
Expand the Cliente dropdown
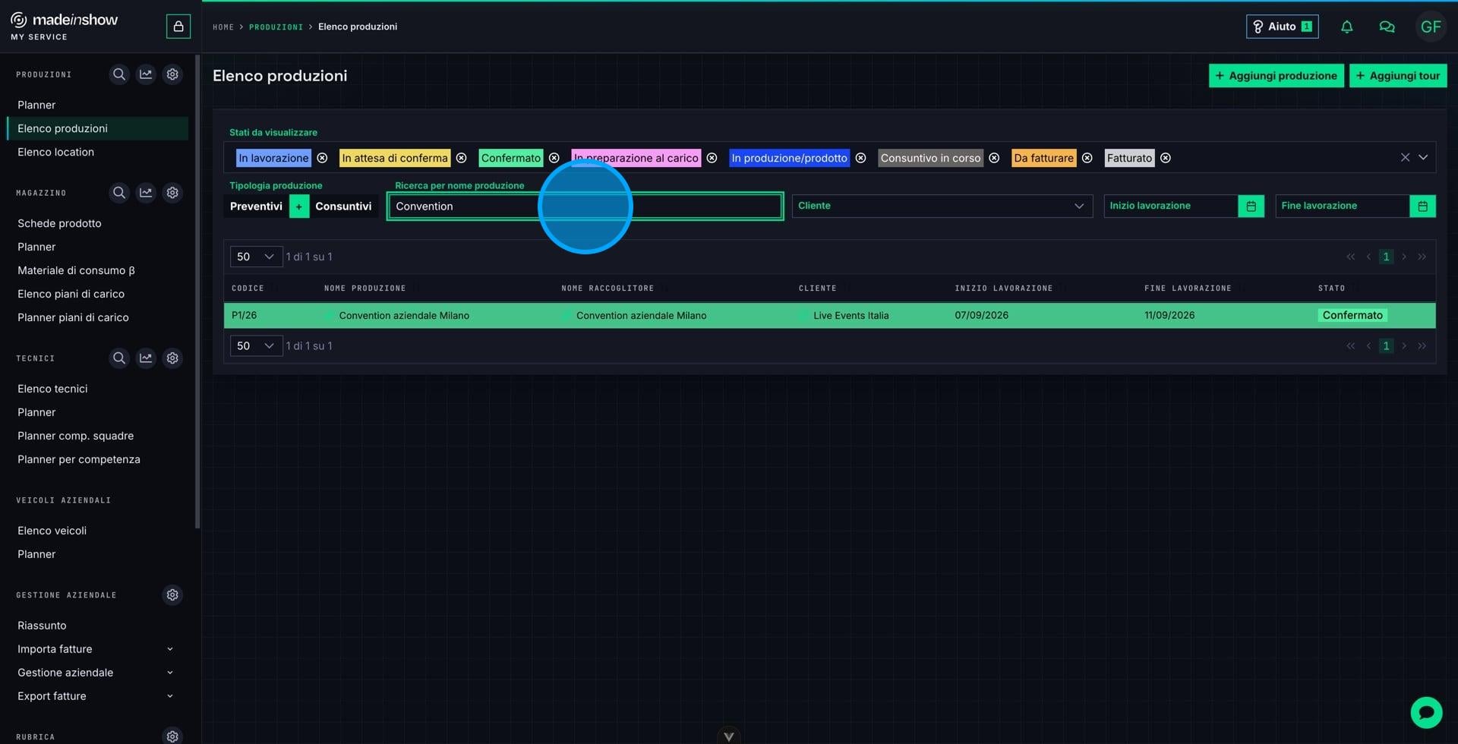(942, 206)
